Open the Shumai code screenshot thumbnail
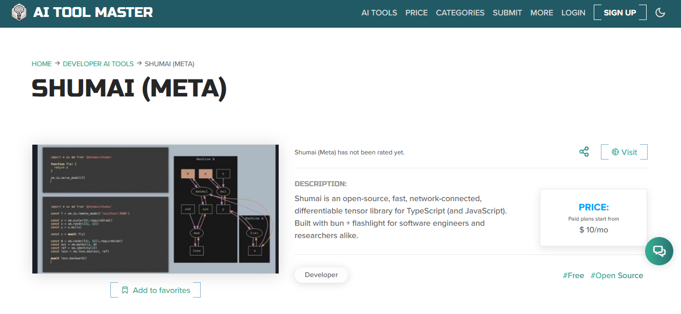 pos(155,209)
